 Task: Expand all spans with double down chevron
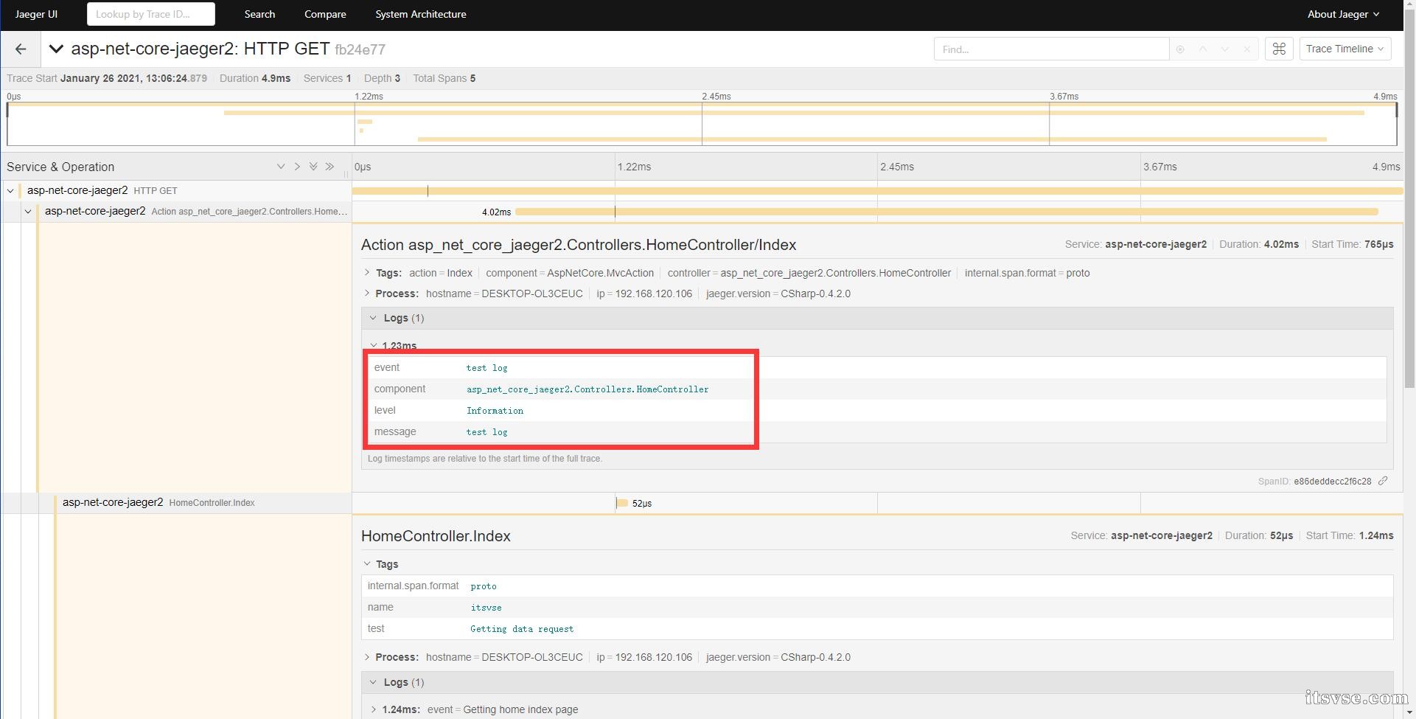click(313, 167)
